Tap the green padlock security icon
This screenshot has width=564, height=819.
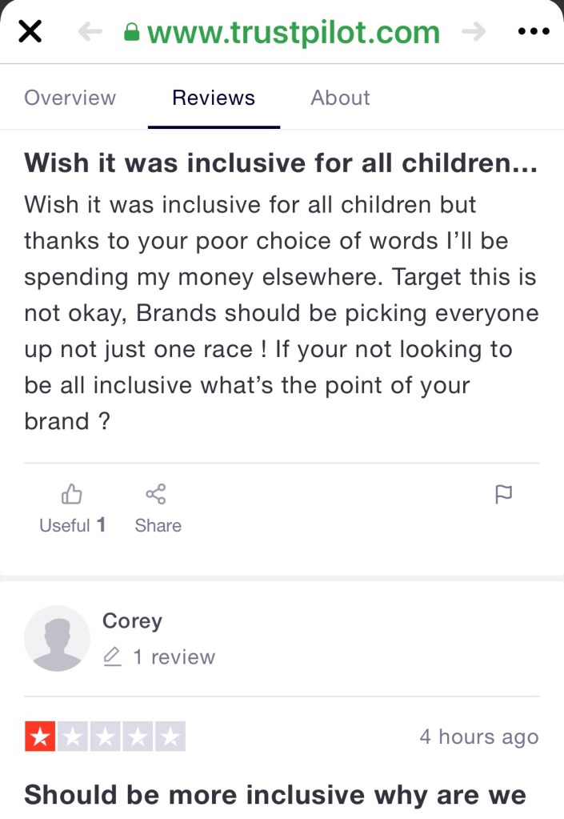[x=132, y=33]
